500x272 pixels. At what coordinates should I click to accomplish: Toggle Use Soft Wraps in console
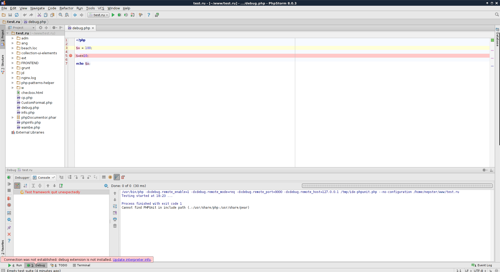tap(115, 206)
